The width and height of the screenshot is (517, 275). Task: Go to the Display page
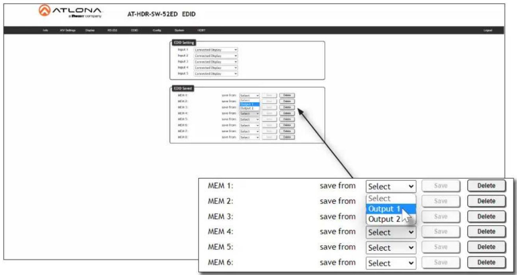point(89,30)
